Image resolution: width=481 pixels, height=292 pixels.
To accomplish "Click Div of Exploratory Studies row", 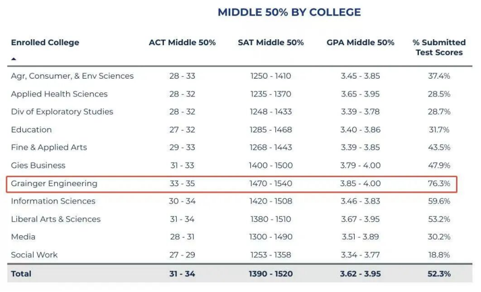I will point(62,112).
